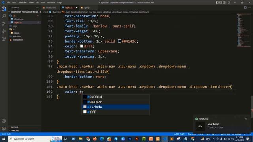
Task: Choose #04142c color suggestion
Action: tap(116, 102)
